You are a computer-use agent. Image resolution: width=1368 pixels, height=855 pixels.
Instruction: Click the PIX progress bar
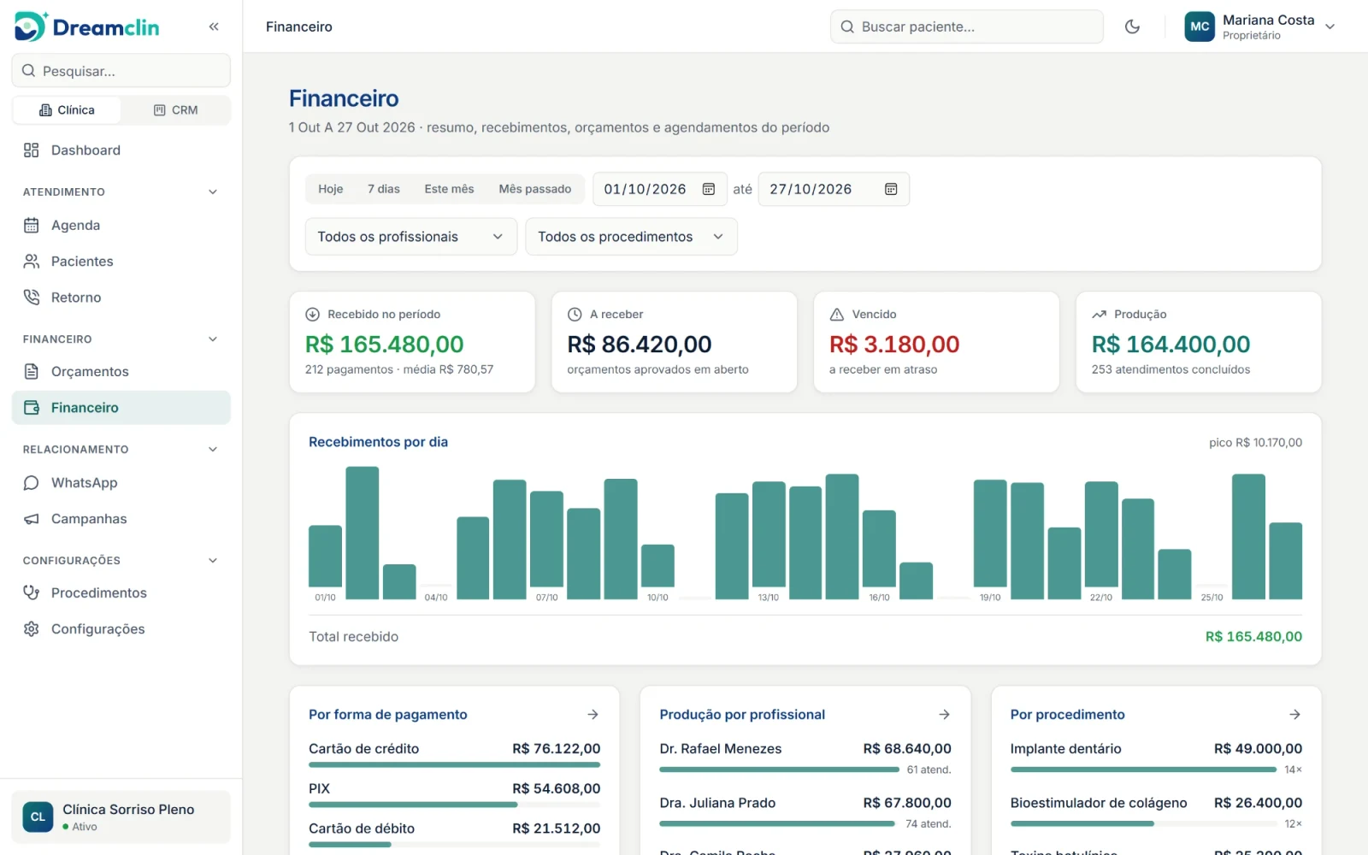[x=454, y=805]
